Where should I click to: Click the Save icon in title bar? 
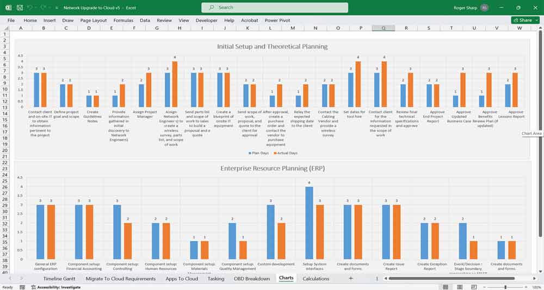pos(20,8)
